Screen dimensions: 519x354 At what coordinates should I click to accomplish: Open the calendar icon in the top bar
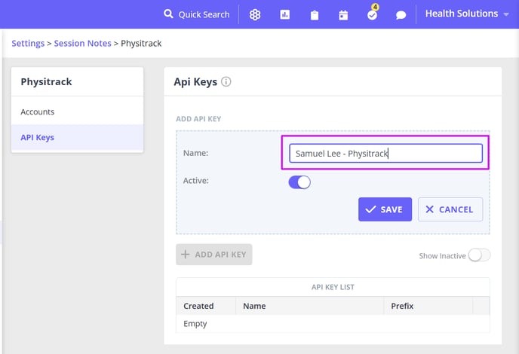pos(343,15)
